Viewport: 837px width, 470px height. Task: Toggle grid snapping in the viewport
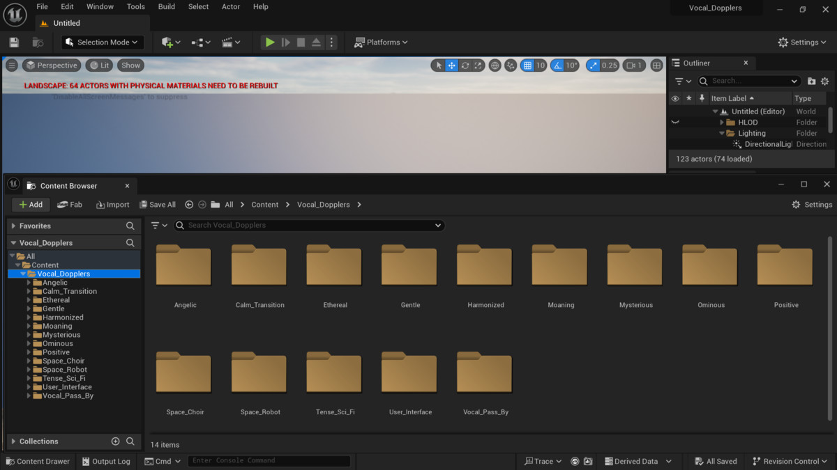click(x=527, y=65)
